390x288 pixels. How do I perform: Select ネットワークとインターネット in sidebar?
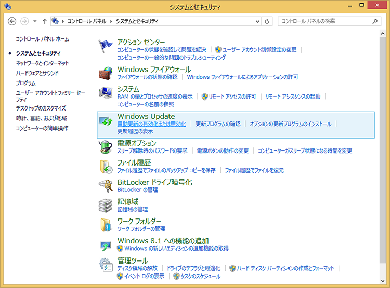[x=42, y=63]
